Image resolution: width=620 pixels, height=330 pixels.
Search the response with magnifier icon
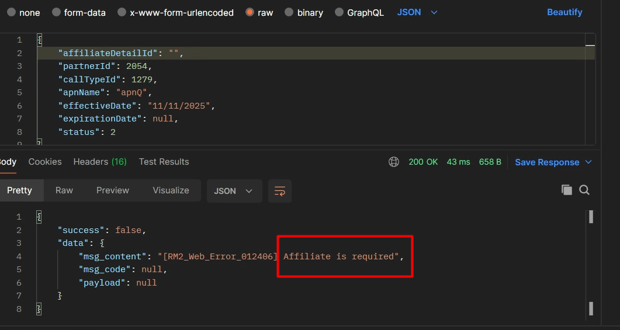pyautogui.click(x=584, y=190)
